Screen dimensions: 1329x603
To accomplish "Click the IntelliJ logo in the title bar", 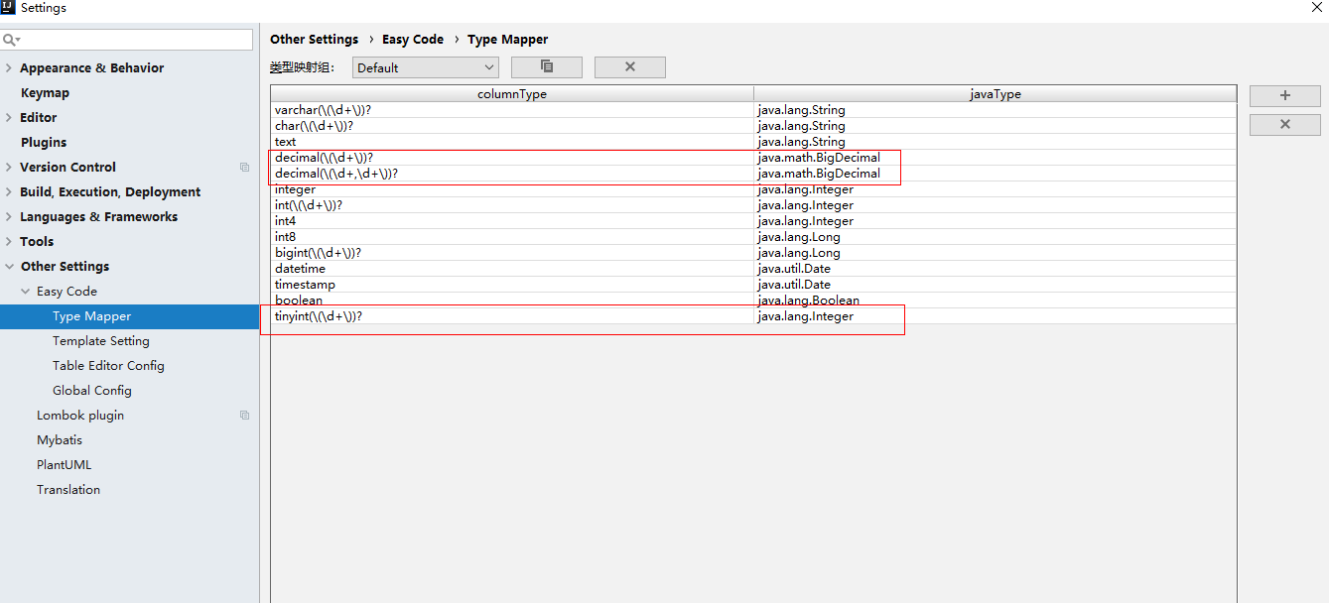I will pos(9,8).
